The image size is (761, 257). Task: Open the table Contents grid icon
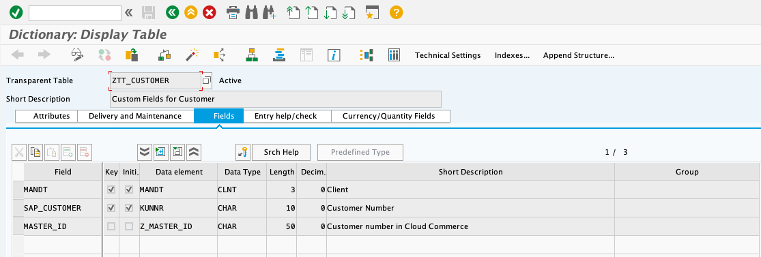point(394,55)
